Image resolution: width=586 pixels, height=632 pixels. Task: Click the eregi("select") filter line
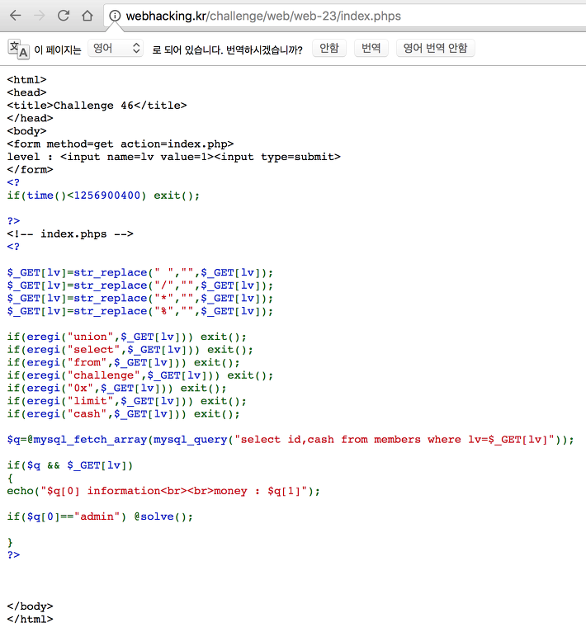tap(130, 350)
